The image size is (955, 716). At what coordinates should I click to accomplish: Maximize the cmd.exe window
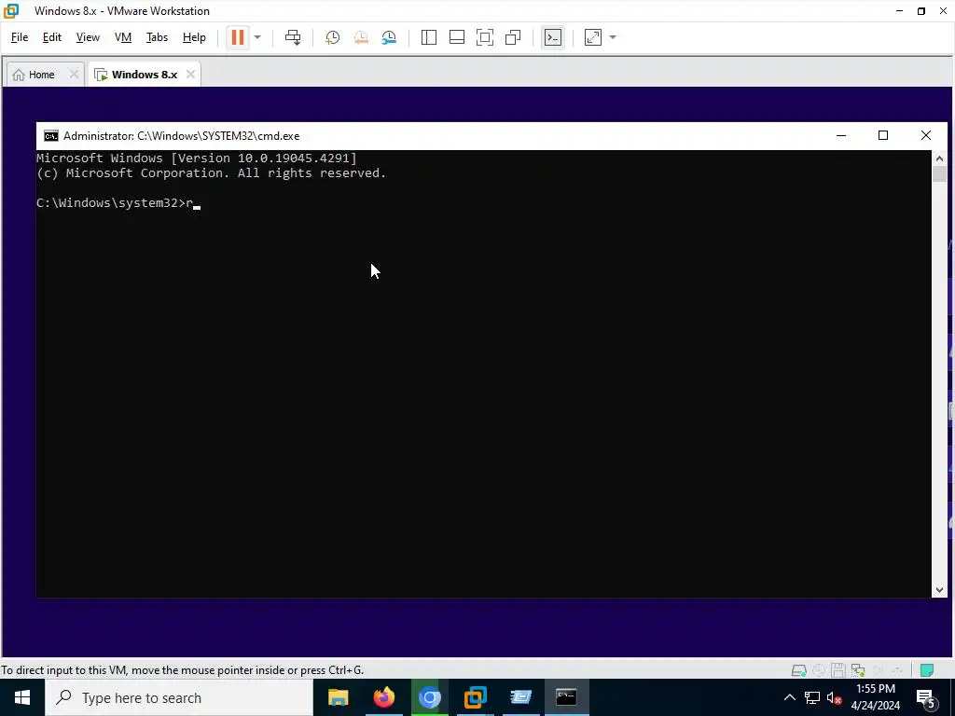coord(883,136)
